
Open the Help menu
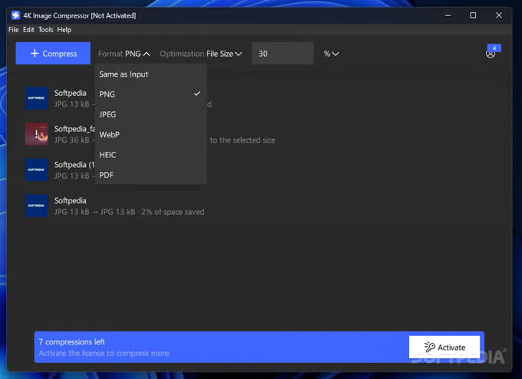[64, 30]
